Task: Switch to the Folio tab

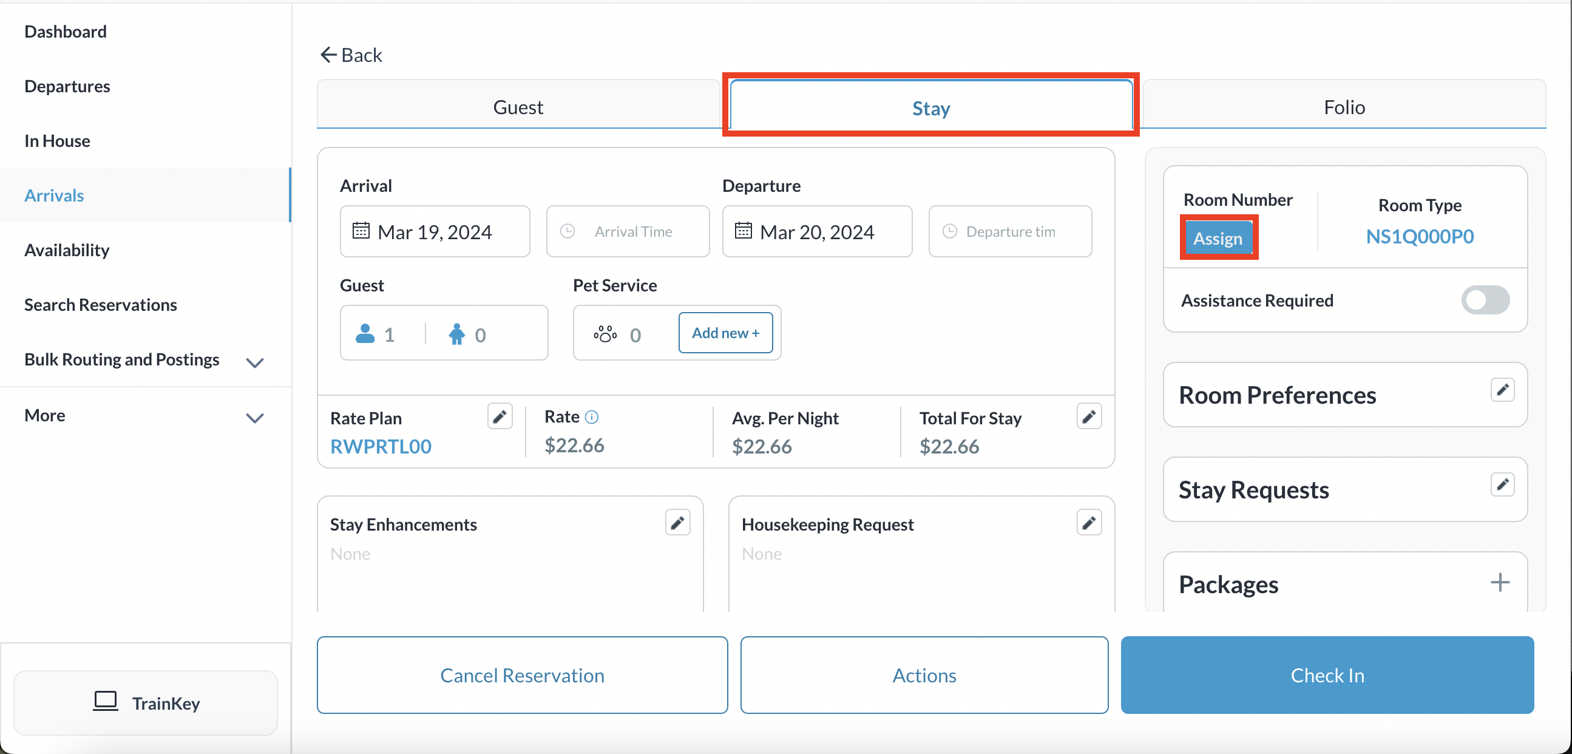Action: (1343, 107)
